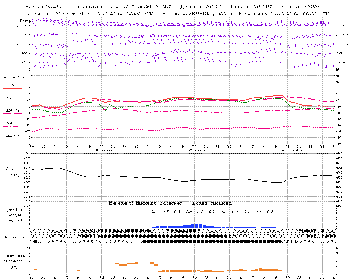
Task: Click the Широта: 50.101 value
Action: 250,7
